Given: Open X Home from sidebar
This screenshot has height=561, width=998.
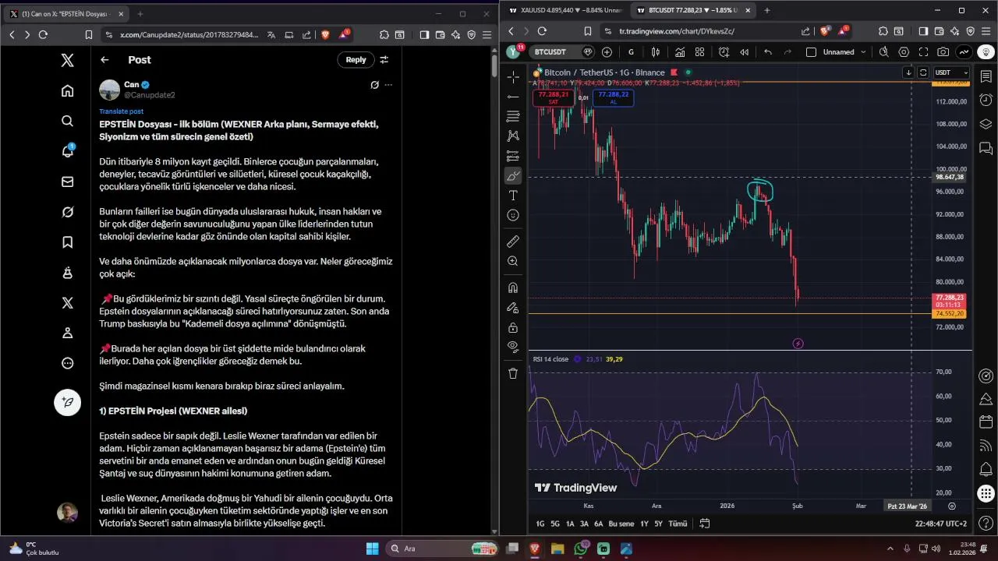Looking at the screenshot, I should click(x=68, y=90).
